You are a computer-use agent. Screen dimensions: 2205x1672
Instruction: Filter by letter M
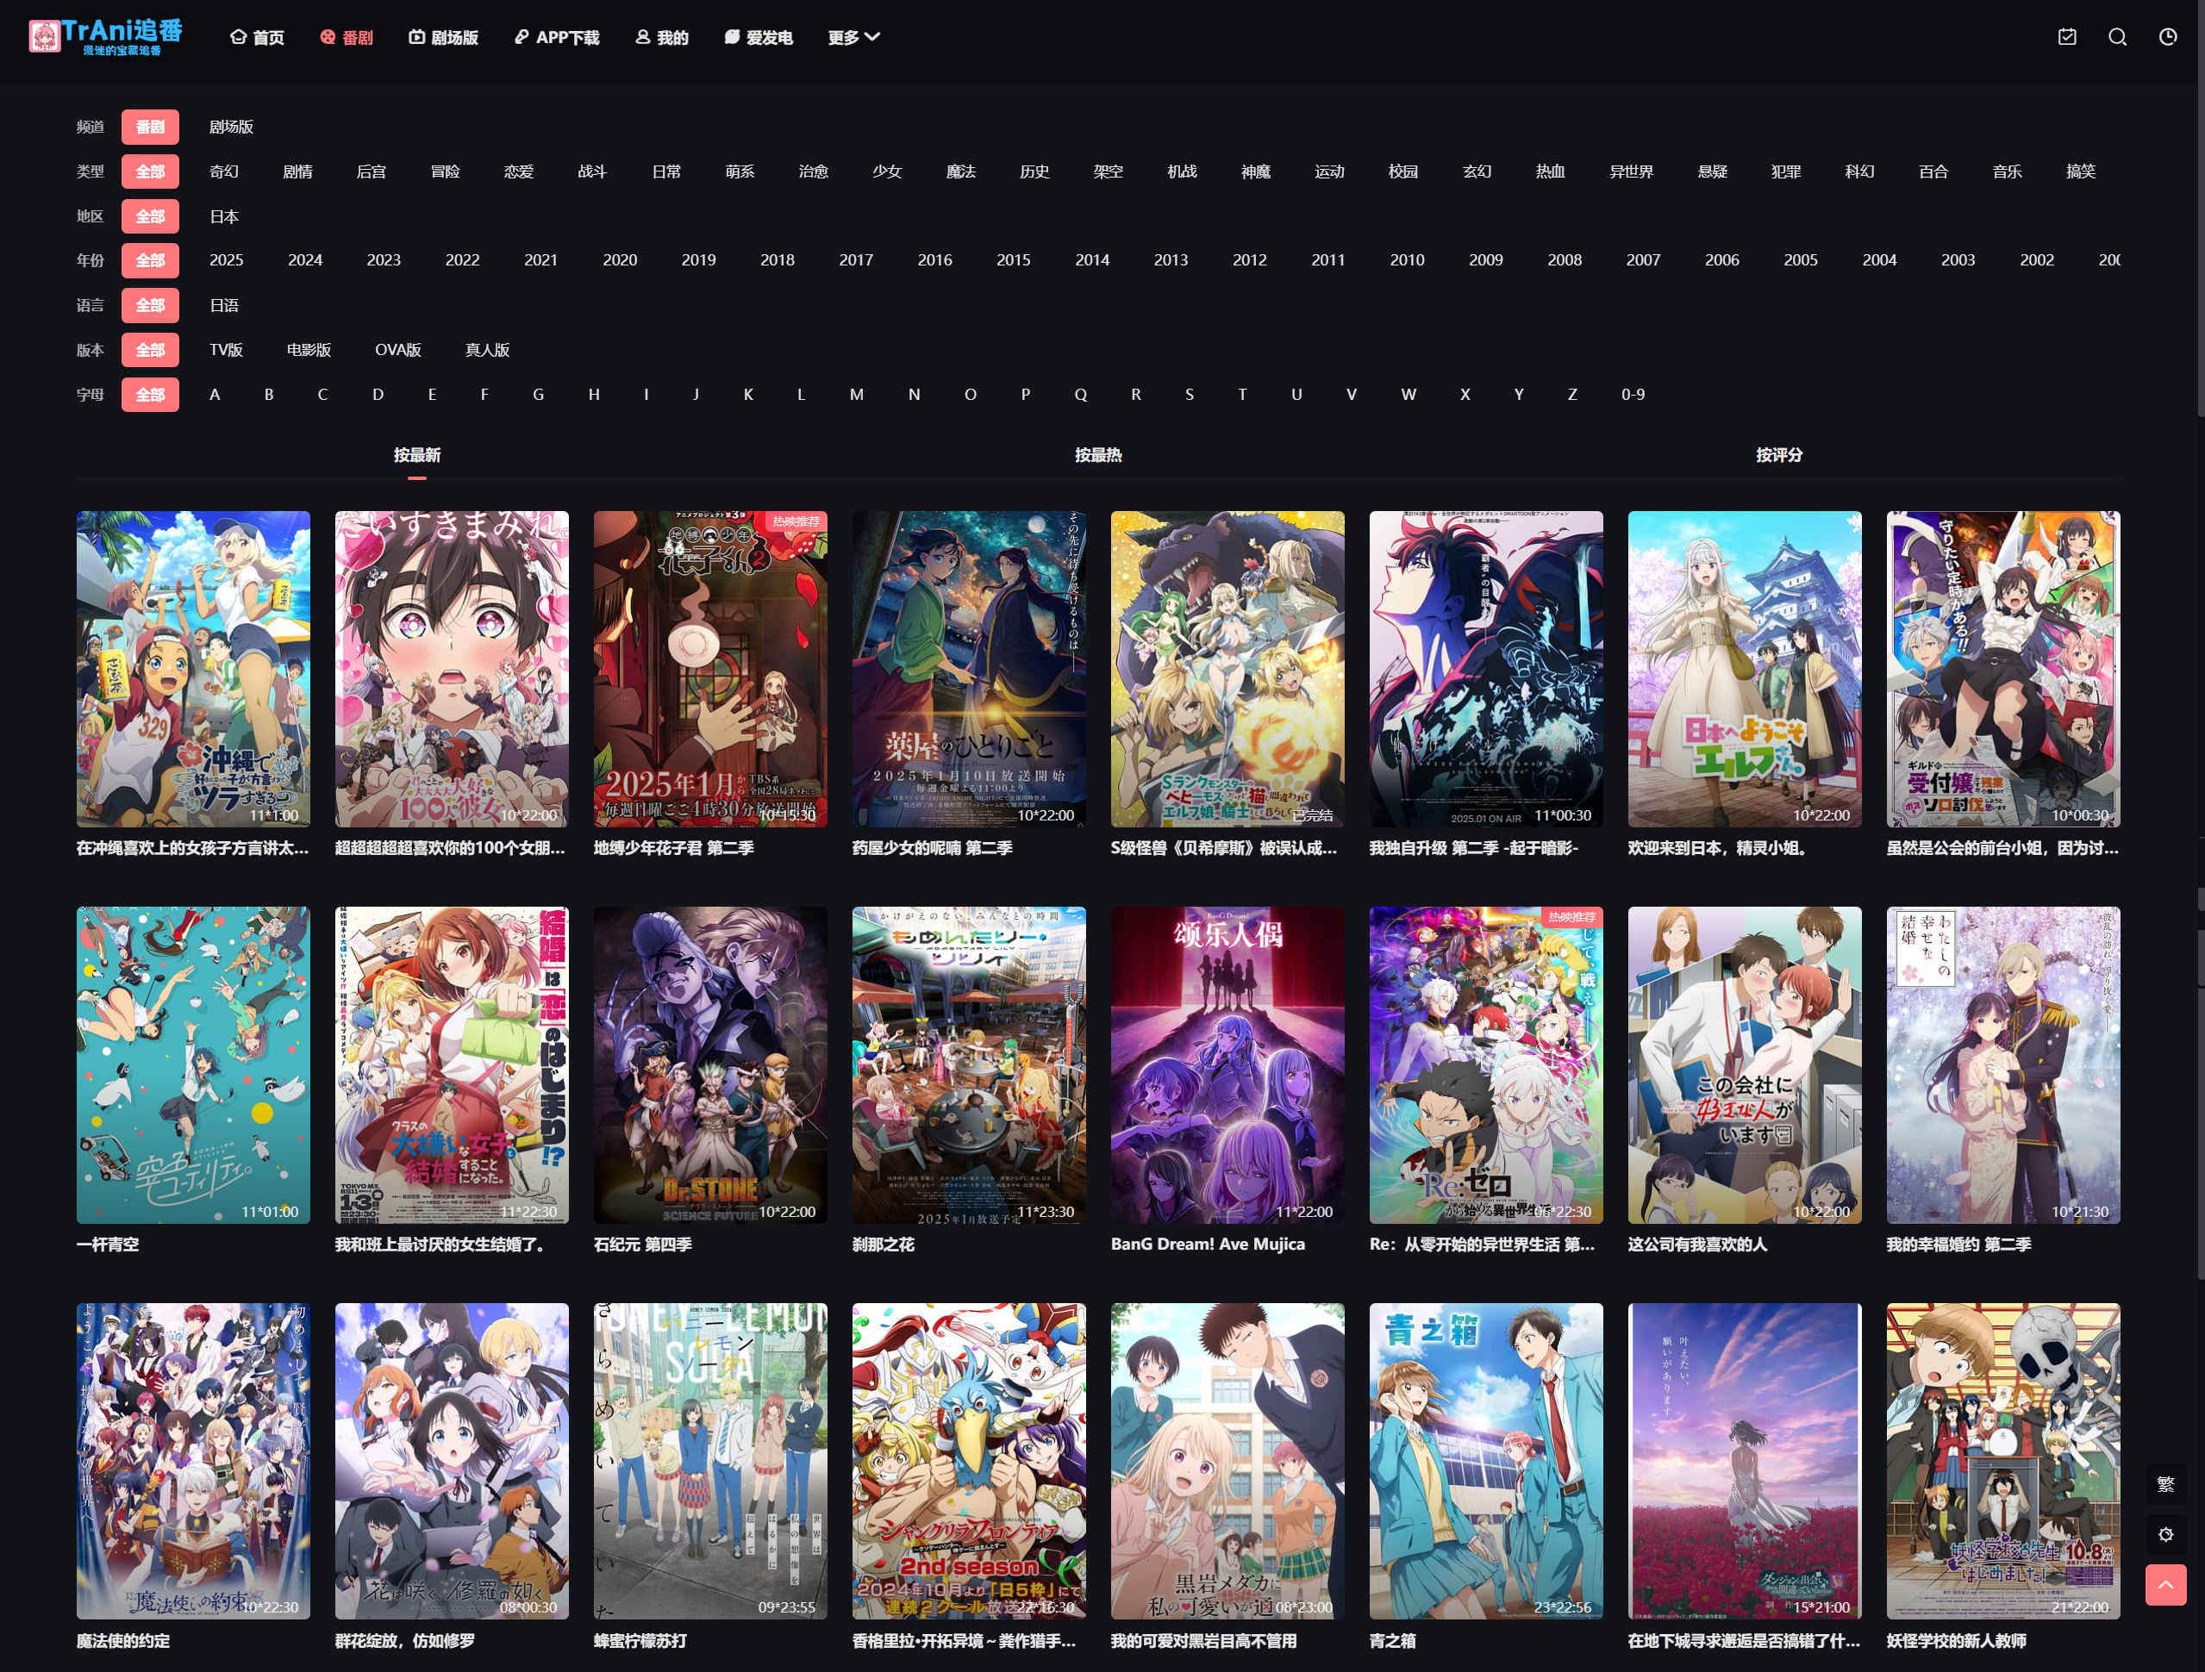click(x=855, y=395)
